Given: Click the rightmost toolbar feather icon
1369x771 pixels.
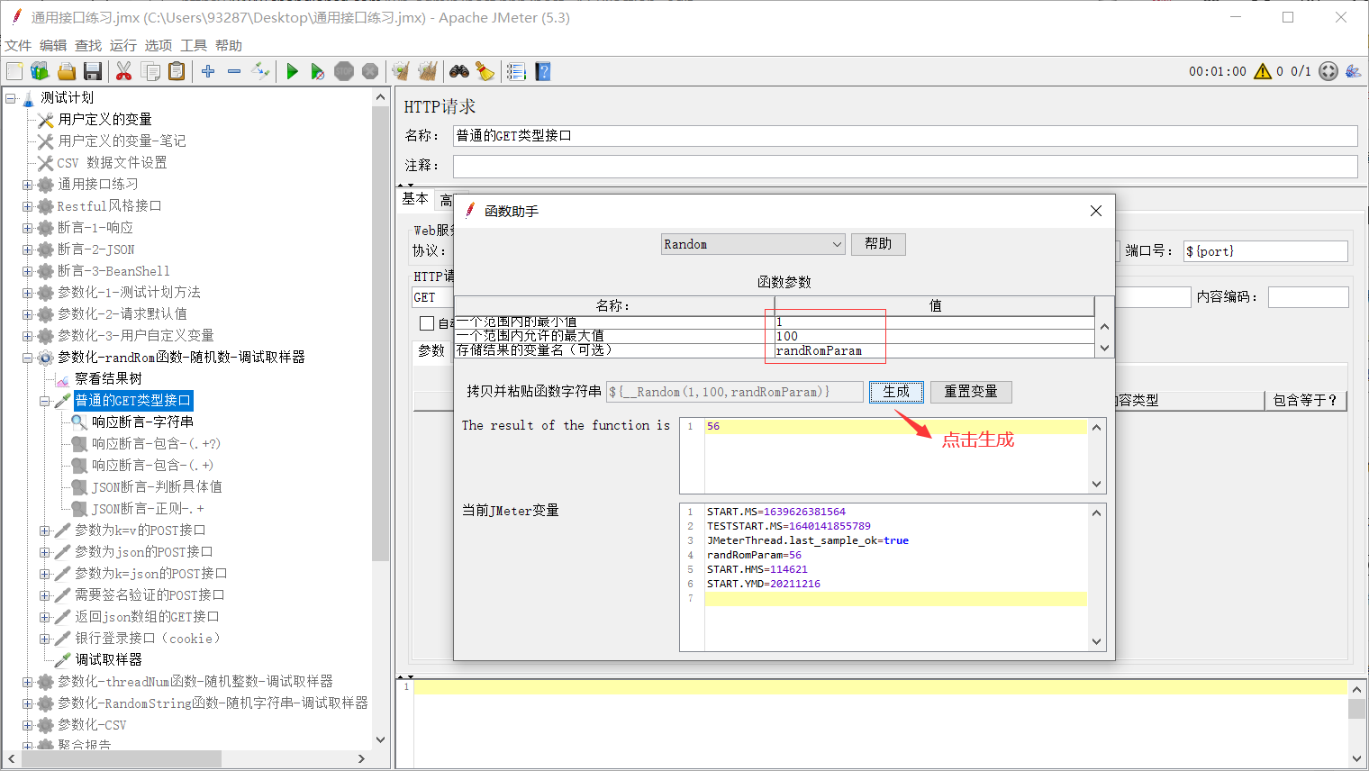Looking at the screenshot, I should point(1353,71).
